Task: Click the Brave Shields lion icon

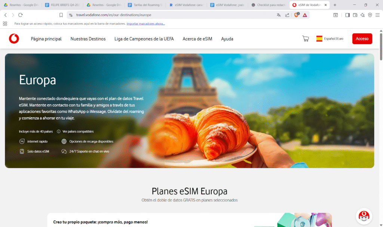Action: [296, 15]
